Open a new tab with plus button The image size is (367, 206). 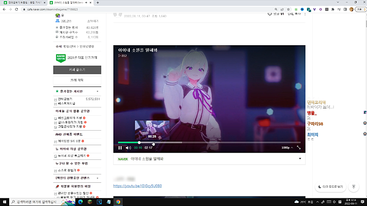(x=98, y=3)
